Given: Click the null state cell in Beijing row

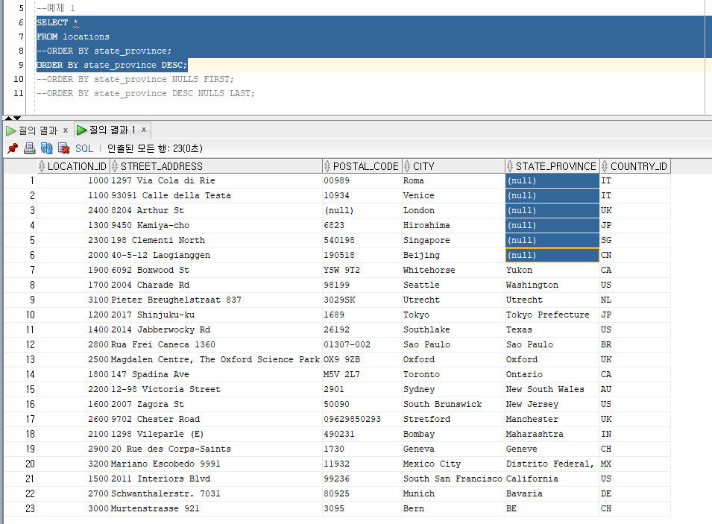Looking at the screenshot, I should pyautogui.click(x=552, y=255).
